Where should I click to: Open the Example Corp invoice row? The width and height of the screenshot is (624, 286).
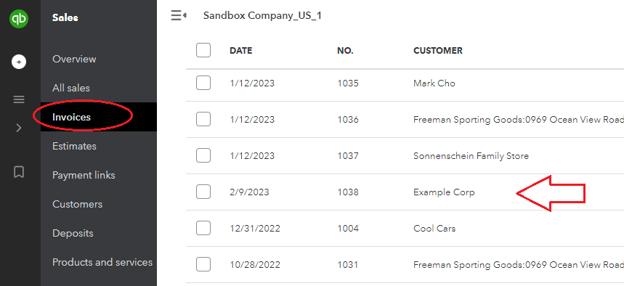405,192
